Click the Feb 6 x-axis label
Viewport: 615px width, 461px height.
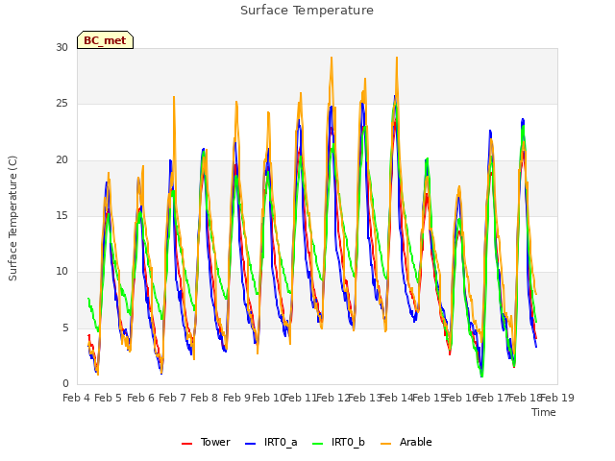tap(140, 398)
